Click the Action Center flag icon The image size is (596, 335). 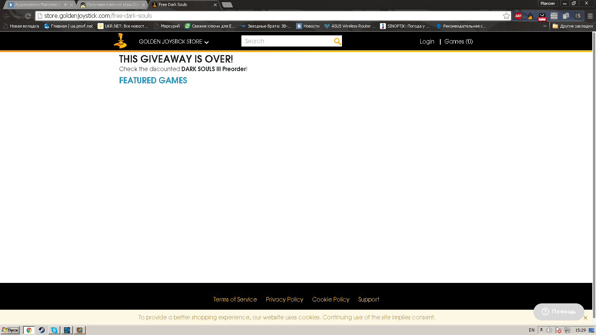click(558, 330)
